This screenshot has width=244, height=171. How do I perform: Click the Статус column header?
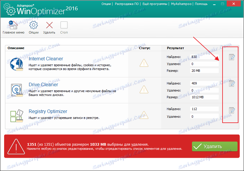145,48
